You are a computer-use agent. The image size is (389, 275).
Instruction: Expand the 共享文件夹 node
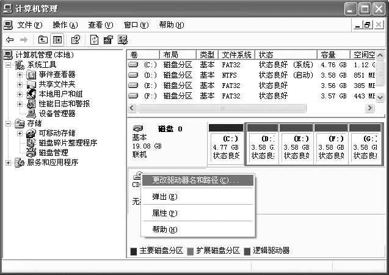pos(20,84)
